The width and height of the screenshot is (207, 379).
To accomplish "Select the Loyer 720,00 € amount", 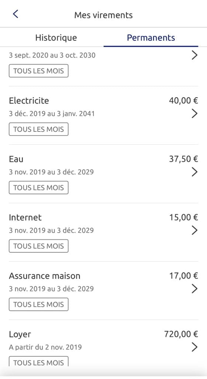I will coord(181,334).
